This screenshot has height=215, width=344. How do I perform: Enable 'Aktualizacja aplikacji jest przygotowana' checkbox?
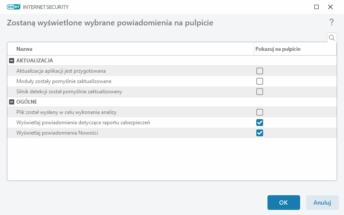pos(260,71)
